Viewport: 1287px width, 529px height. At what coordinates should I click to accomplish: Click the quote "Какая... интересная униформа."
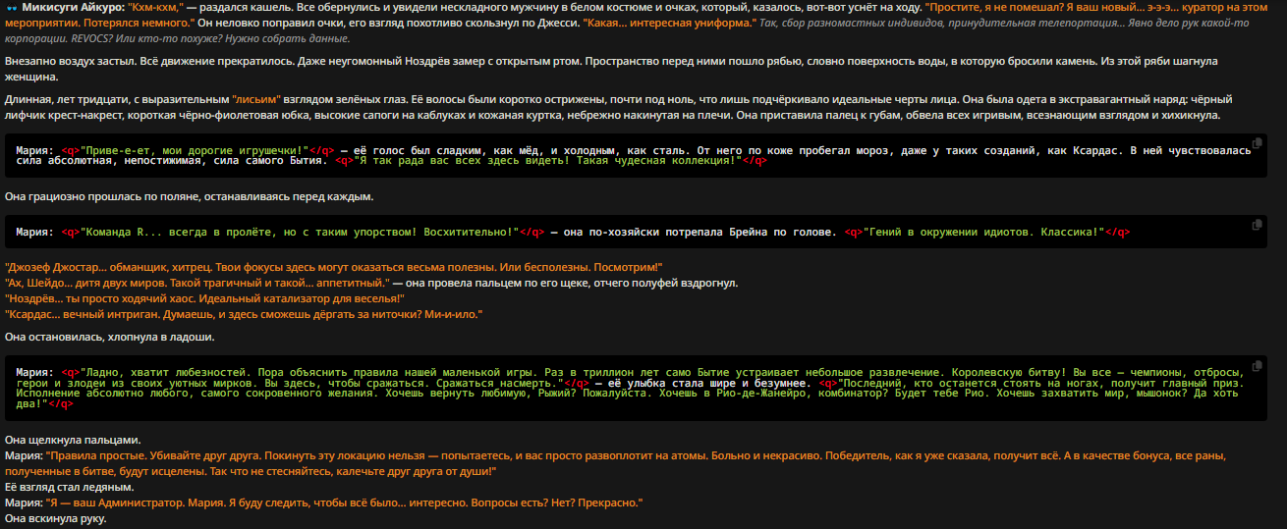668,22
